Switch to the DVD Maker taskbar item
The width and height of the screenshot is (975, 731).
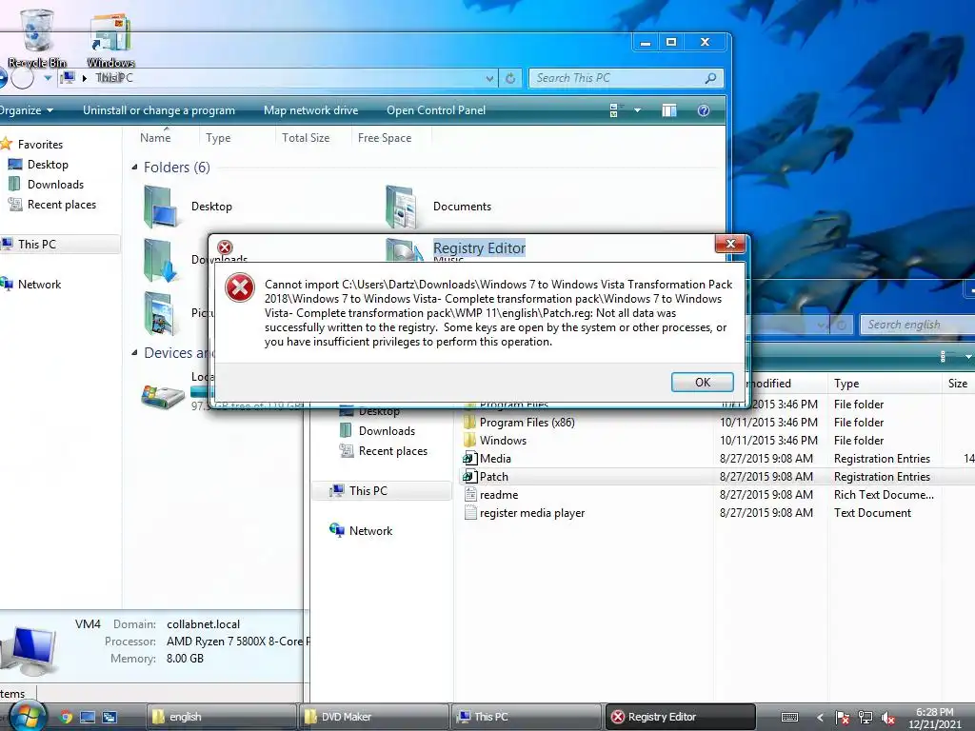(374, 717)
